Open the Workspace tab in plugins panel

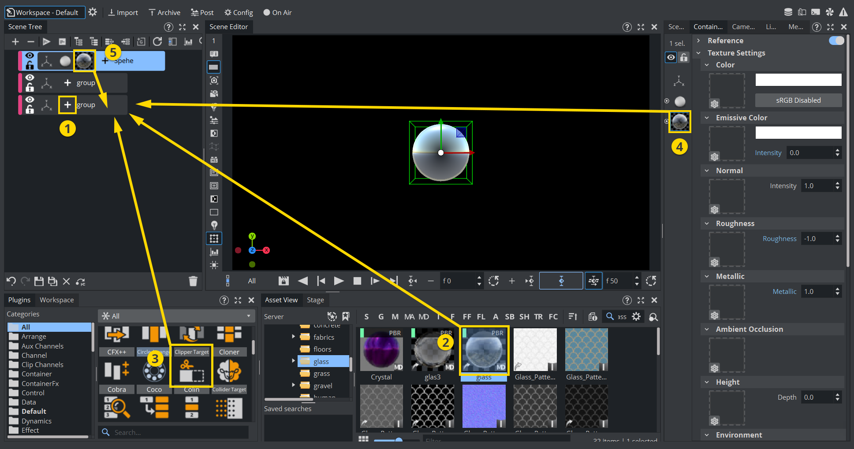(x=56, y=300)
